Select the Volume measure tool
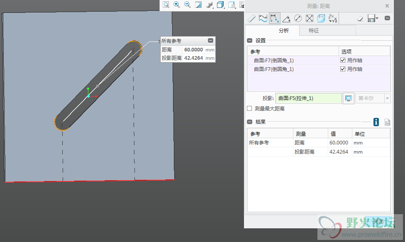Image resolution: width=405 pixels, height=242 pixels. (321, 18)
